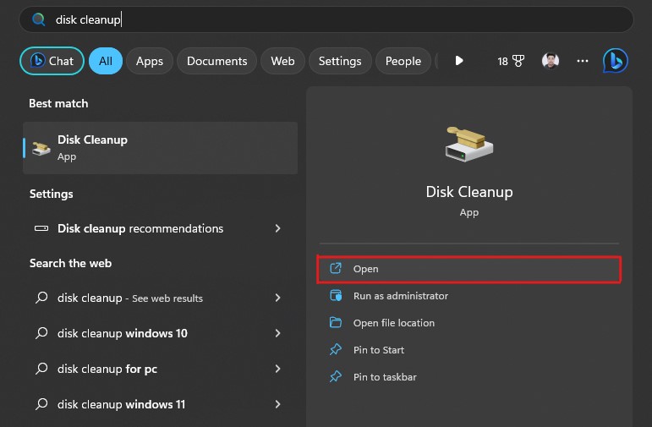Click the Pin to taskbar pin icon
This screenshot has height=427, width=652.
tap(336, 377)
